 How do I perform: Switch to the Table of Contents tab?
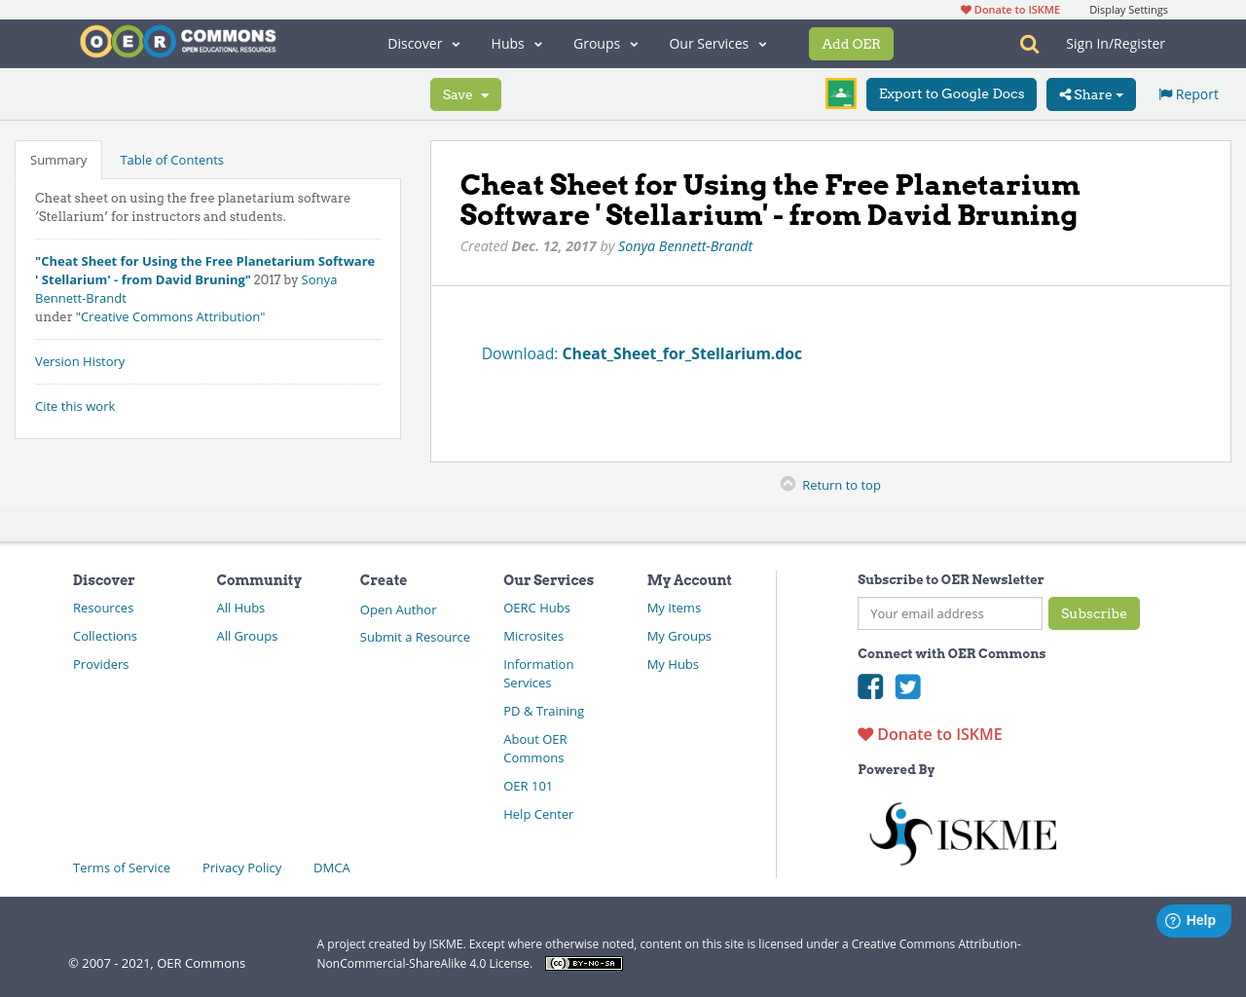click(x=171, y=160)
